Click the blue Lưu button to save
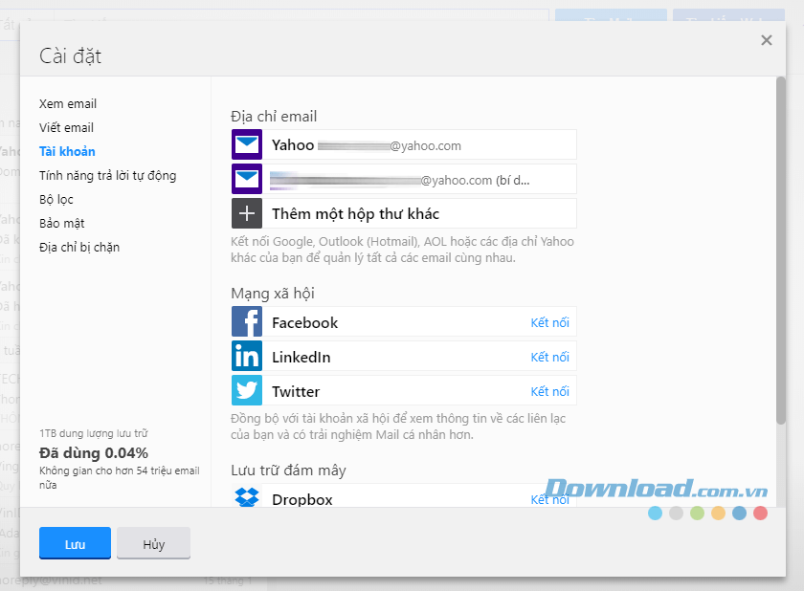The image size is (804, 591). [x=75, y=543]
